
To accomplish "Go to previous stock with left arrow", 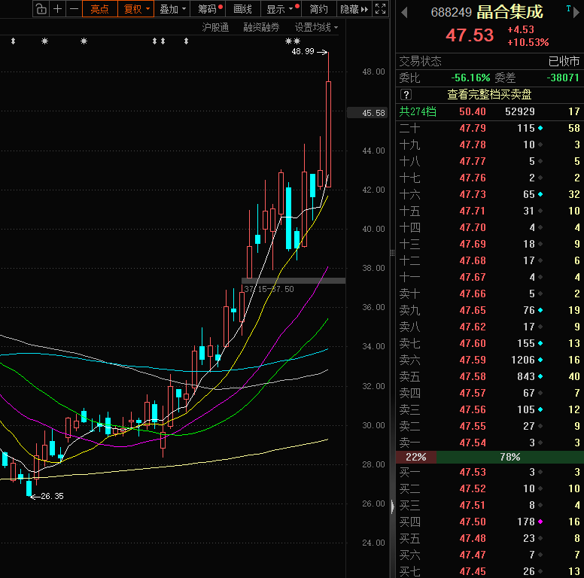I will point(404,13).
